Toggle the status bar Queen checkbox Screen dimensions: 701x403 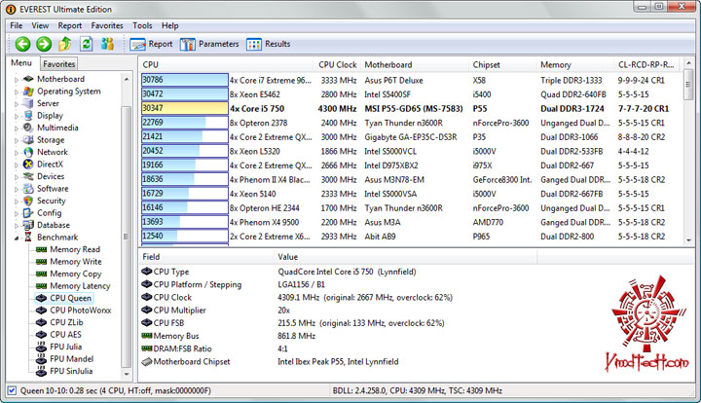(x=12, y=390)
